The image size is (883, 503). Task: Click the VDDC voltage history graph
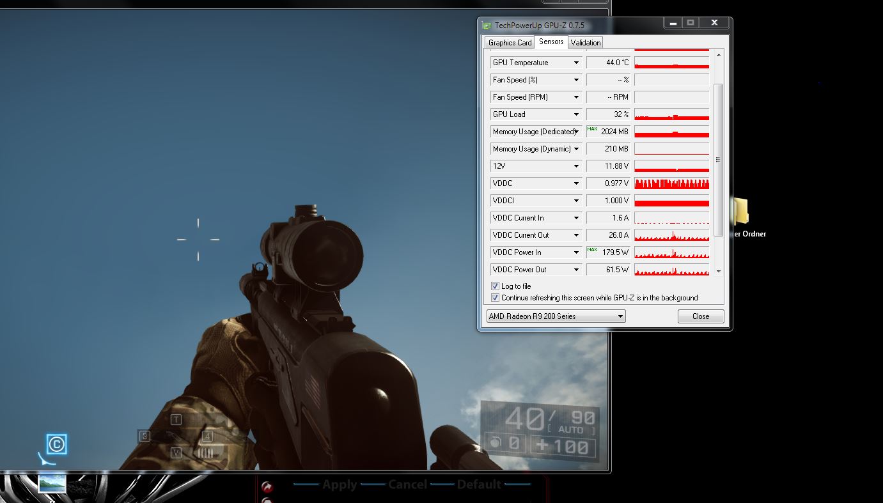click(x=671, y=183)
